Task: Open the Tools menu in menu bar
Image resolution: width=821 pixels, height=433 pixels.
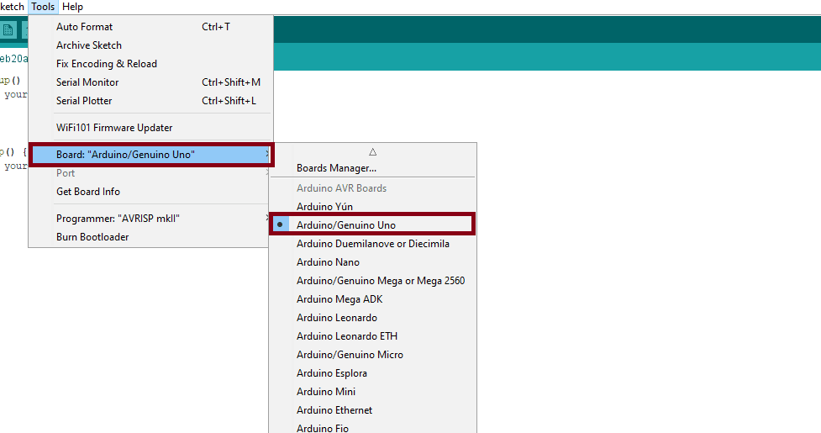Action: point(42,7)
